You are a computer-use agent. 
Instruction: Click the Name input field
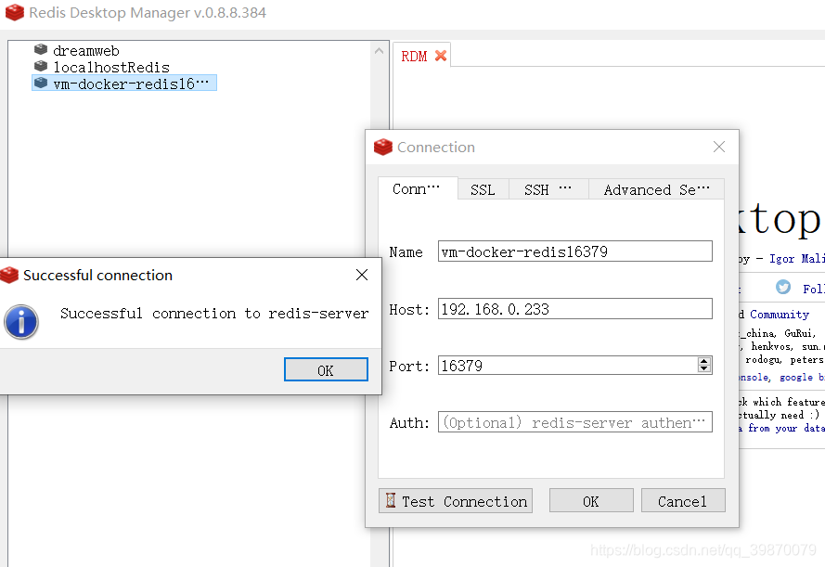pyautogui.click(x=575, y=251)
